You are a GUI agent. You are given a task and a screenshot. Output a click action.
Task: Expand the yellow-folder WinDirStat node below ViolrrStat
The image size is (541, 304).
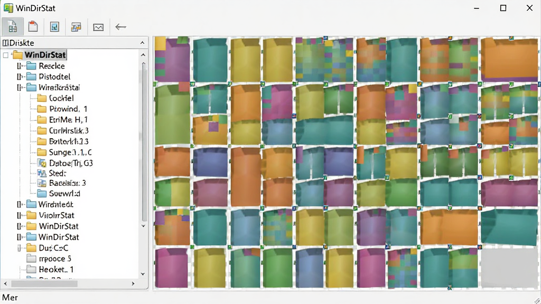[20, 226]
